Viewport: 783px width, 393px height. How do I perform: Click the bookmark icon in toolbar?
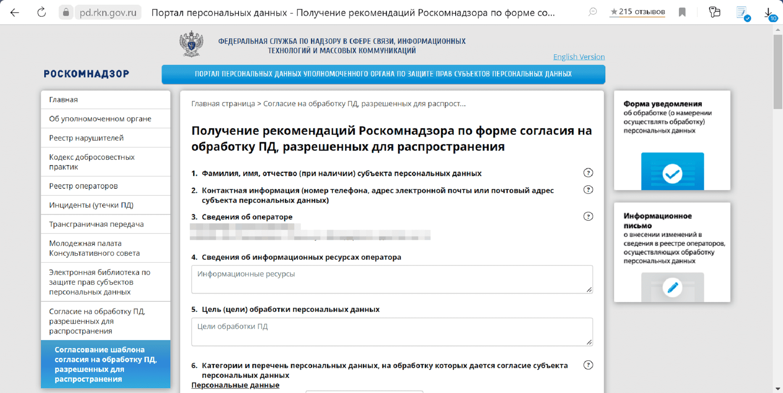pyautogui.click(x=682, y=13)
